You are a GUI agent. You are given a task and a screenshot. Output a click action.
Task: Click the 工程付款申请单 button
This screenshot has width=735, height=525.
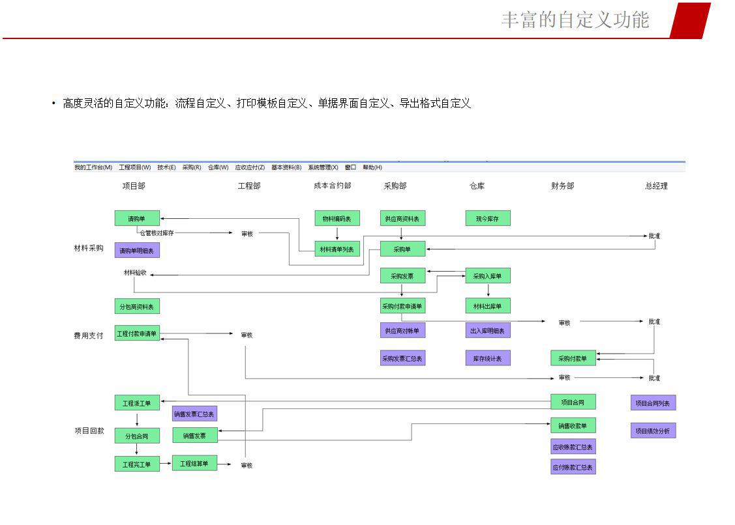tap(137, 333)
